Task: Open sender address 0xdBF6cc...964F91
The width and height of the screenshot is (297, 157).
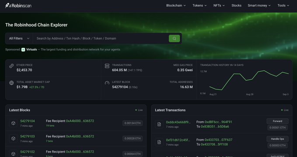Action: click(x=218, y=122)
